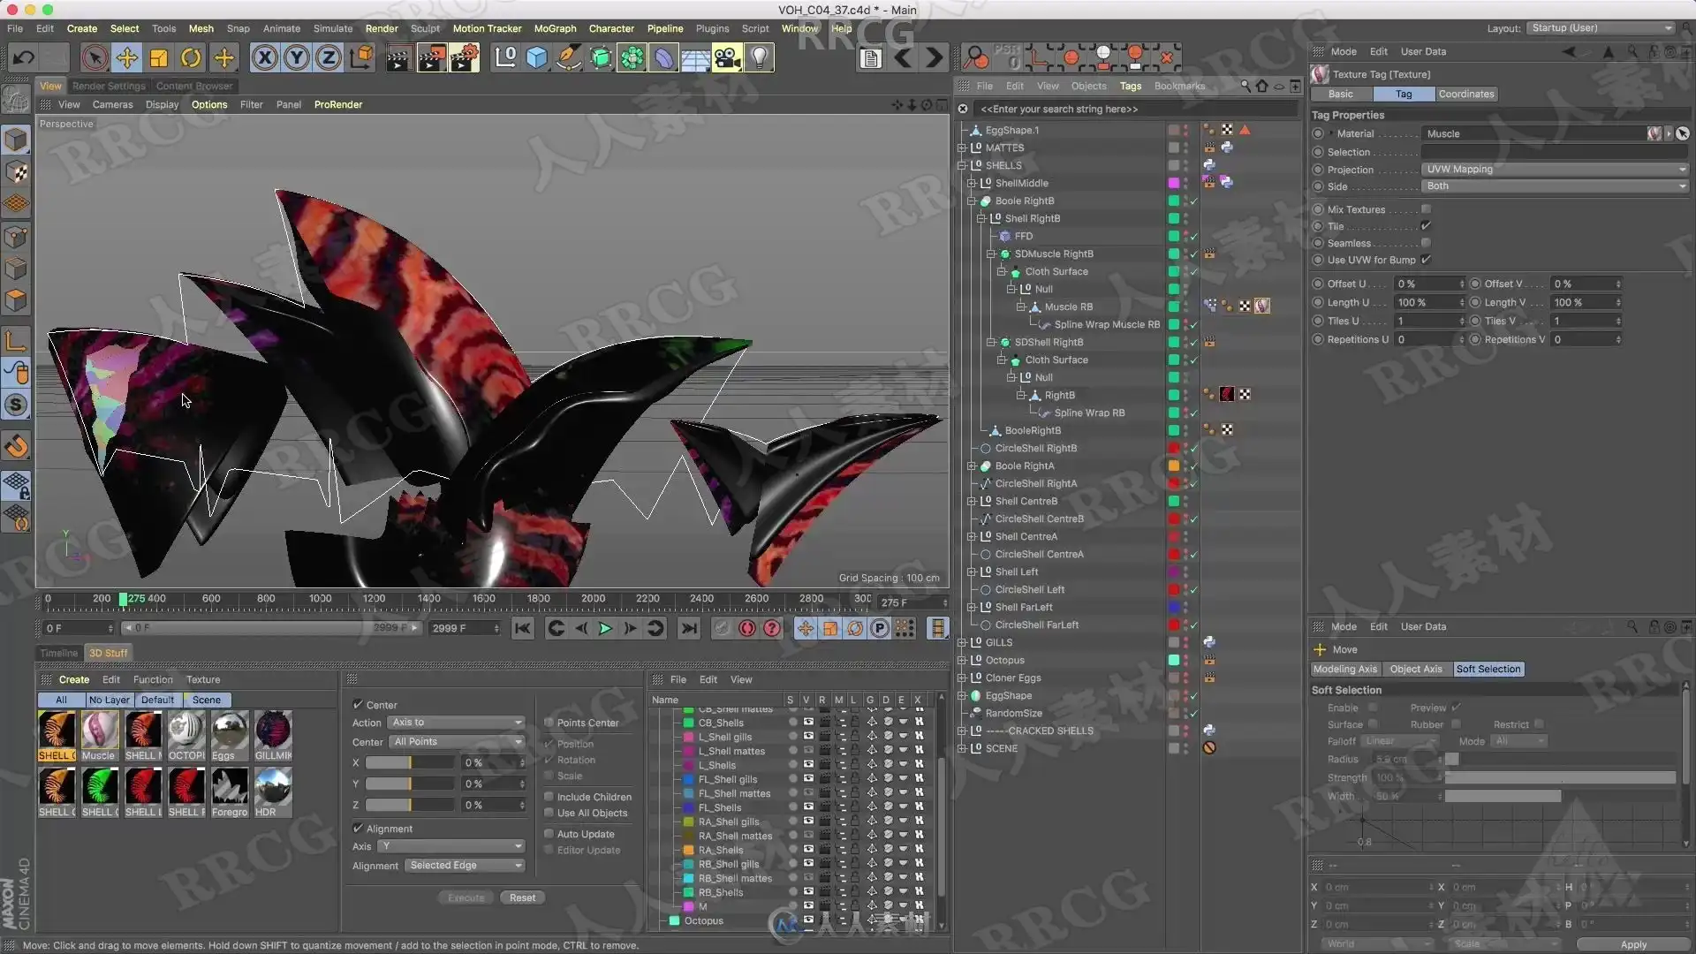
Task: Click the Camera object icon
Action: tap(726, 58)
